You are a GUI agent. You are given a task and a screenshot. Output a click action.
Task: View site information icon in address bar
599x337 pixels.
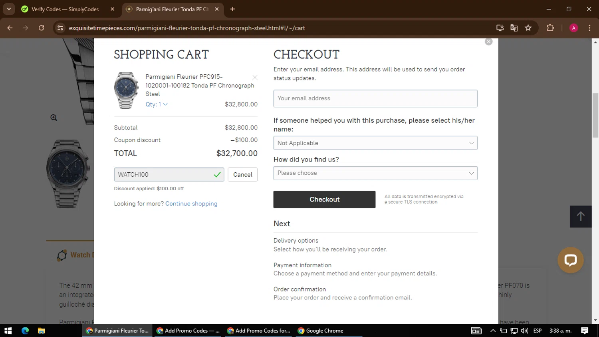(60, 28)
